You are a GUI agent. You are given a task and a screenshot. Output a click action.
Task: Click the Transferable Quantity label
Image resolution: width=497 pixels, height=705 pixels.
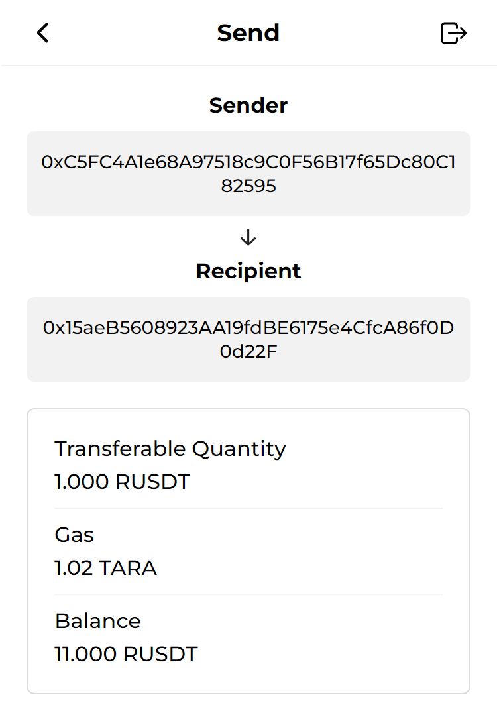click(170, 449)
